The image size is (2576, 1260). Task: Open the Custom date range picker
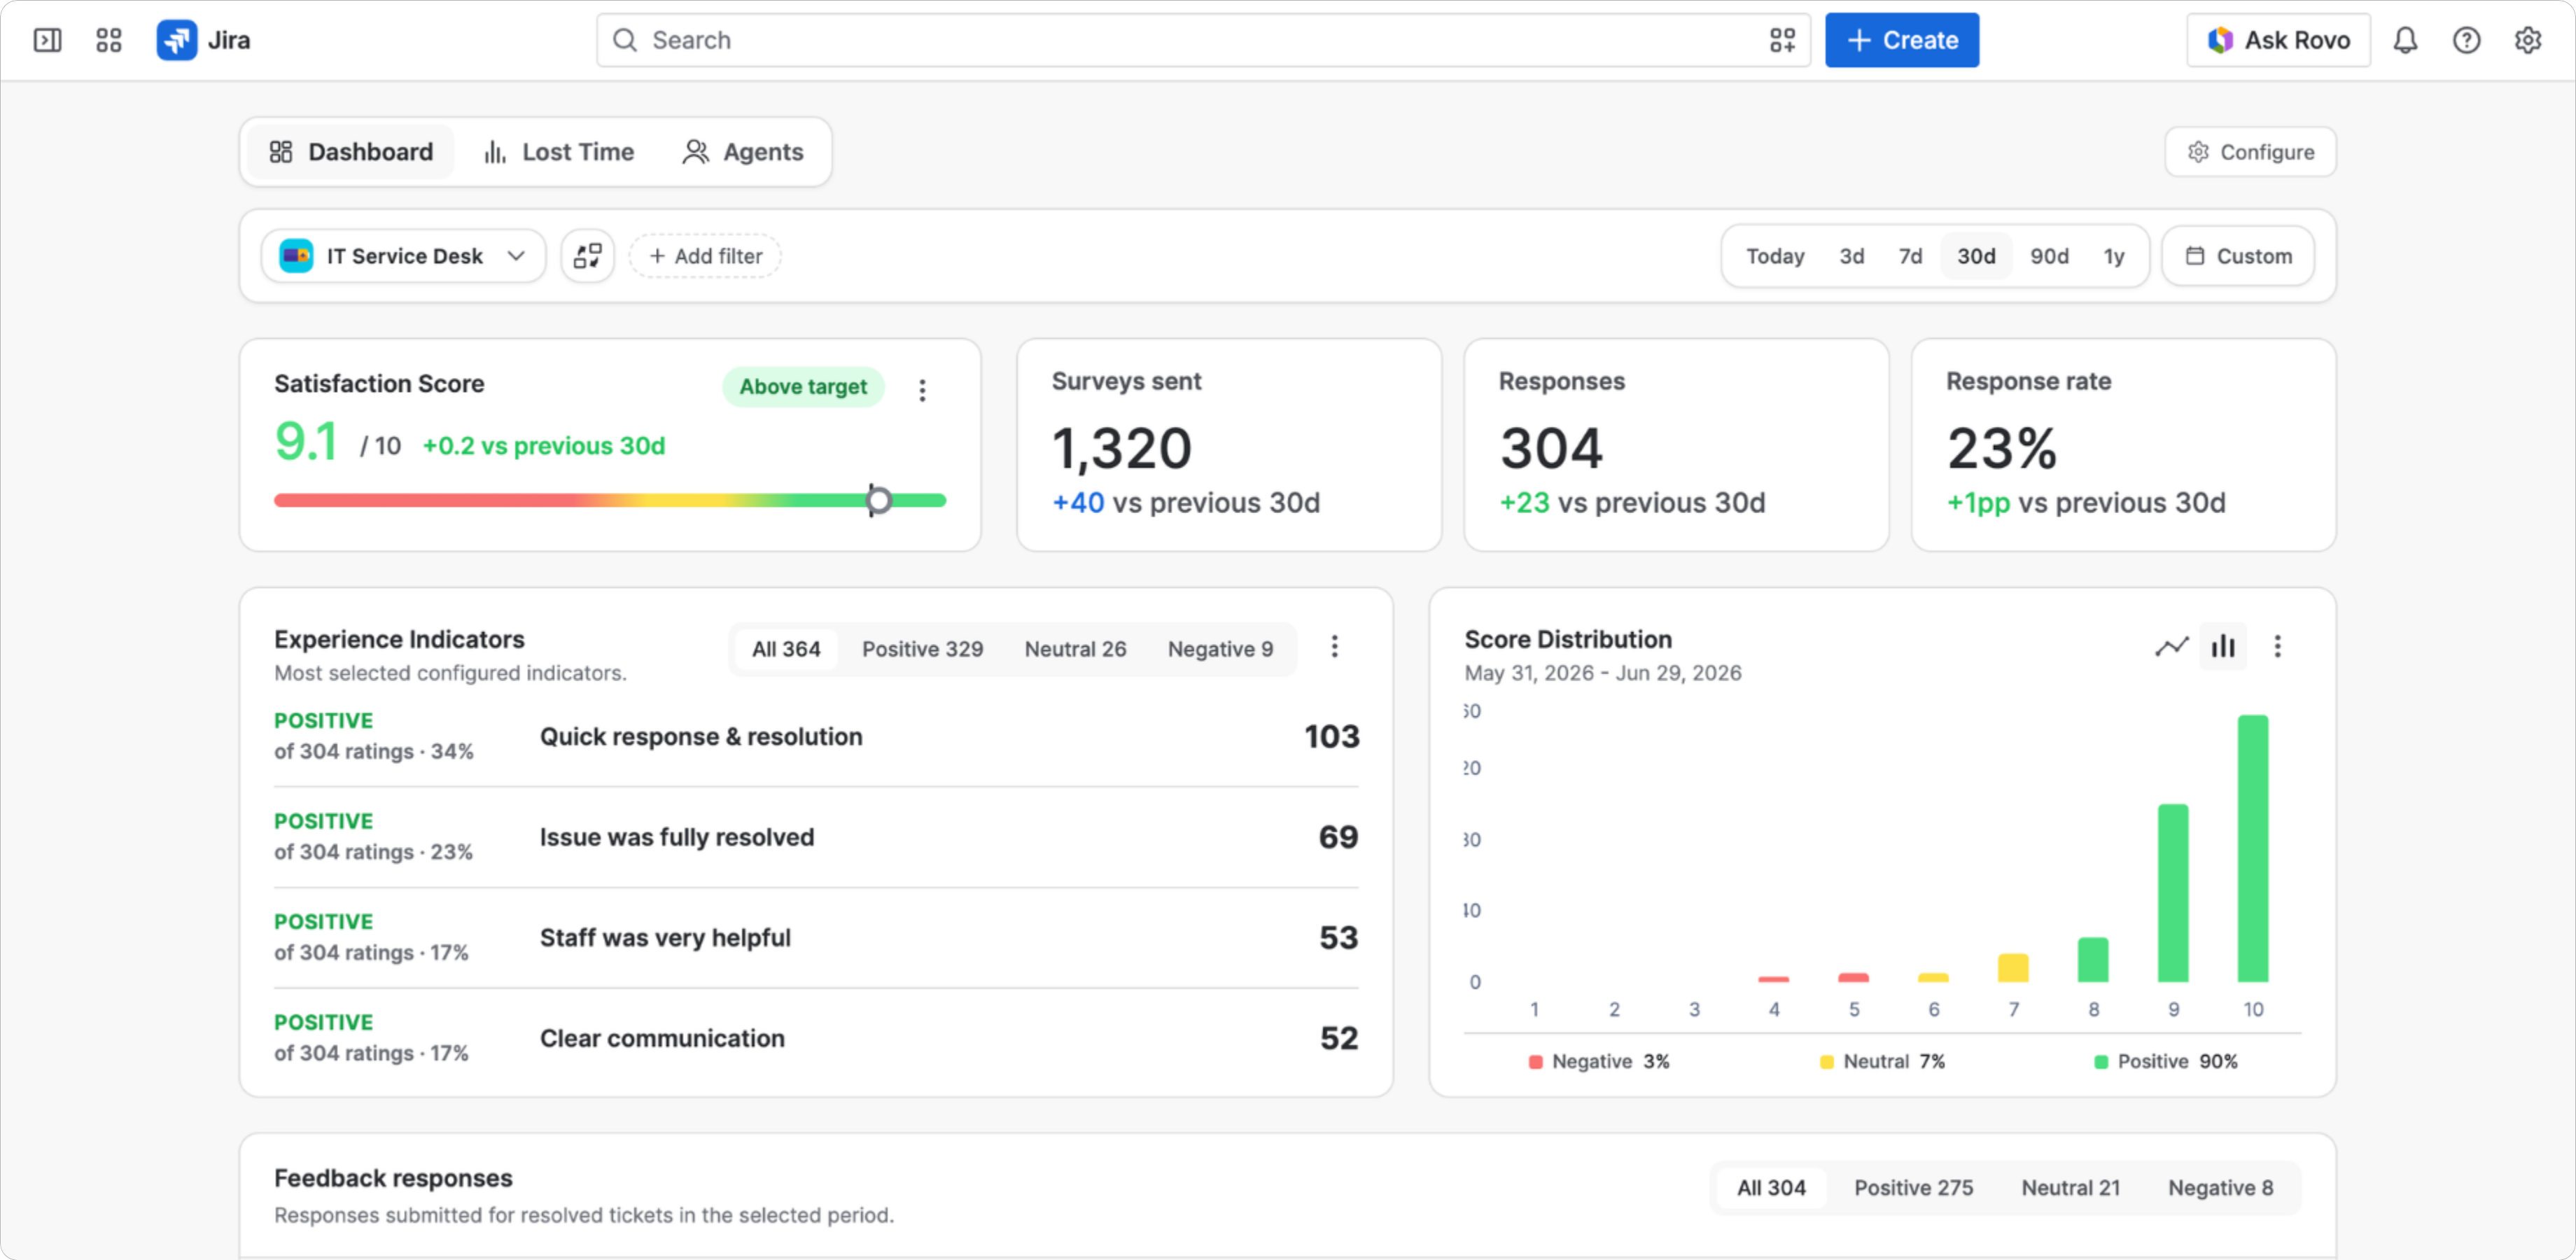click(x=2238, y=256)
